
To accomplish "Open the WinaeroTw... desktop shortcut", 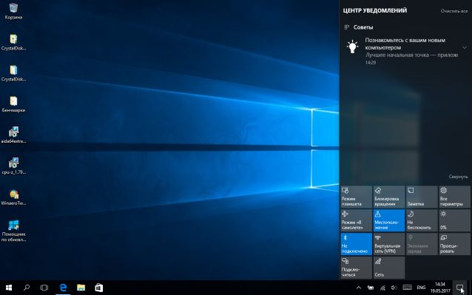I will tap(13, 197).
